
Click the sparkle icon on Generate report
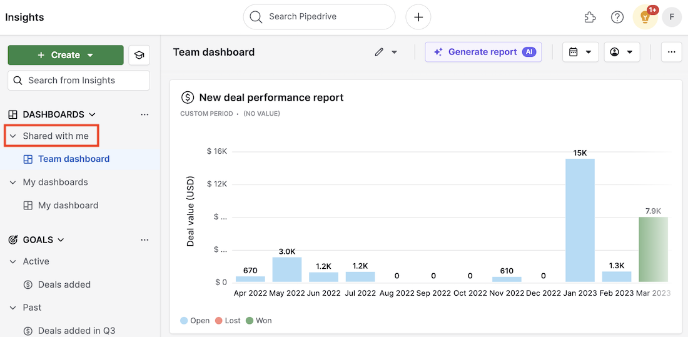[x=438, y=53]
